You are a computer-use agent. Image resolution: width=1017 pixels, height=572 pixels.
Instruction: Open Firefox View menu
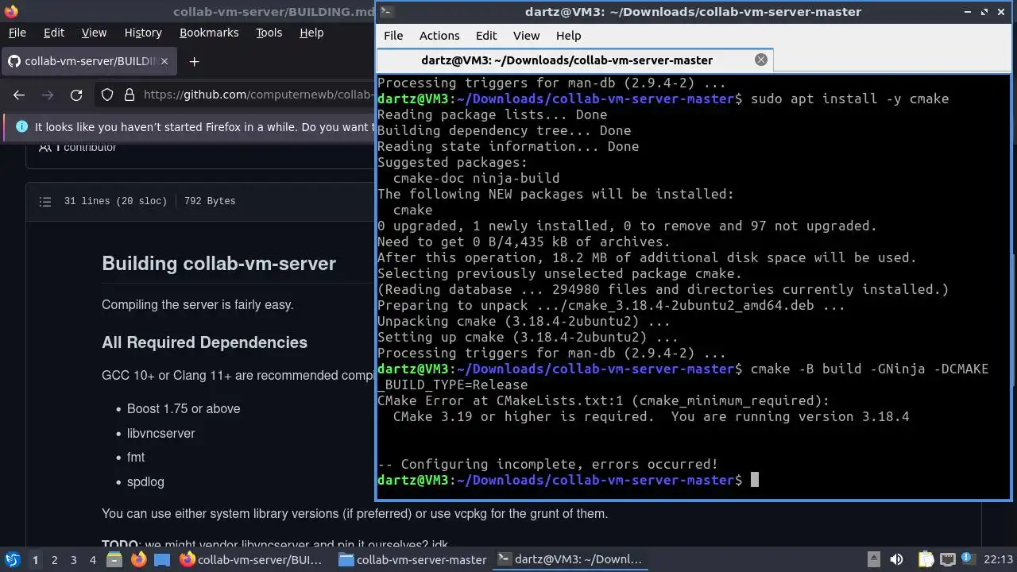(94, 33)
